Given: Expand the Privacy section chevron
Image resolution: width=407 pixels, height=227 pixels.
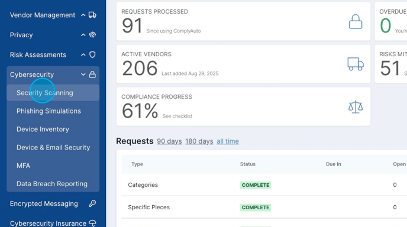Looking at the screenshot, I should pyautogui.click(x=83, y=35).
